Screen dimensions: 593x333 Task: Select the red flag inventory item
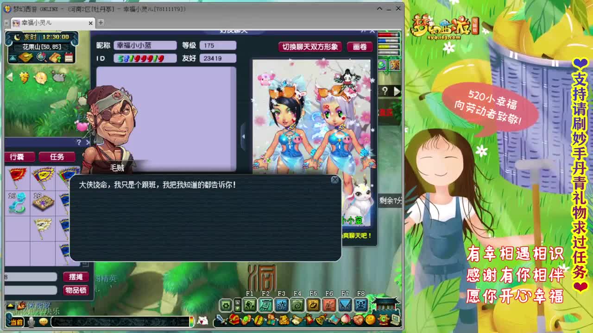[18, 178]
